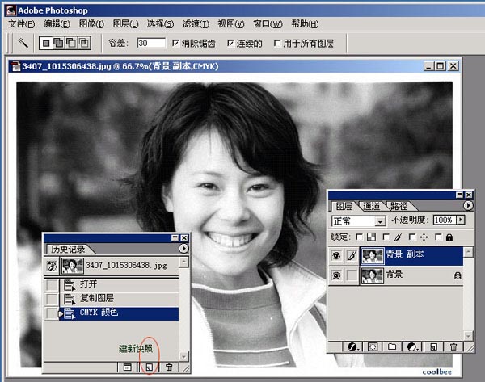The image size is (485, 382).
Task: Open the Layers panel flyout menu arrow
Action: pyautogui.click(x=466, y=205)
